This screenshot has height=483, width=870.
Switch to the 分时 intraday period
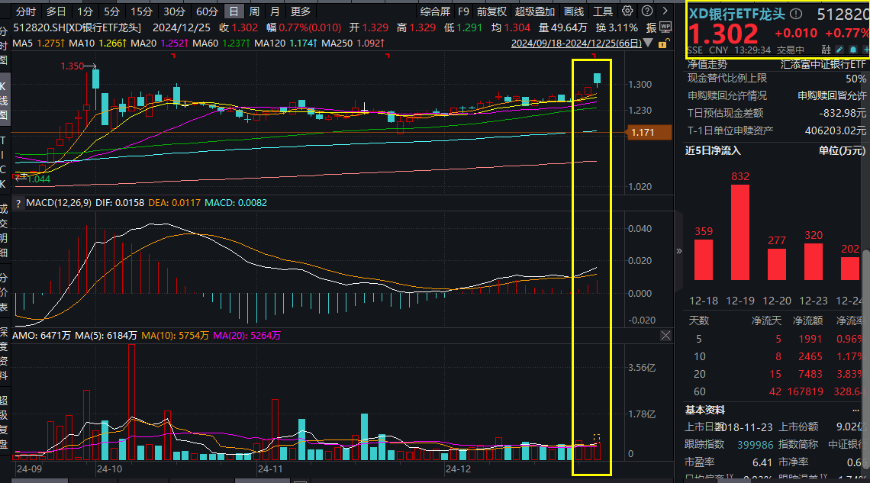pyautogui.click(x=25, y=11)
